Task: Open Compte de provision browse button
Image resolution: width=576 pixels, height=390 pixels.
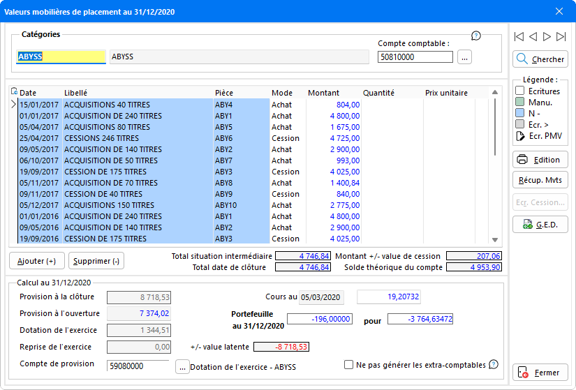Action: pos(182,366)
